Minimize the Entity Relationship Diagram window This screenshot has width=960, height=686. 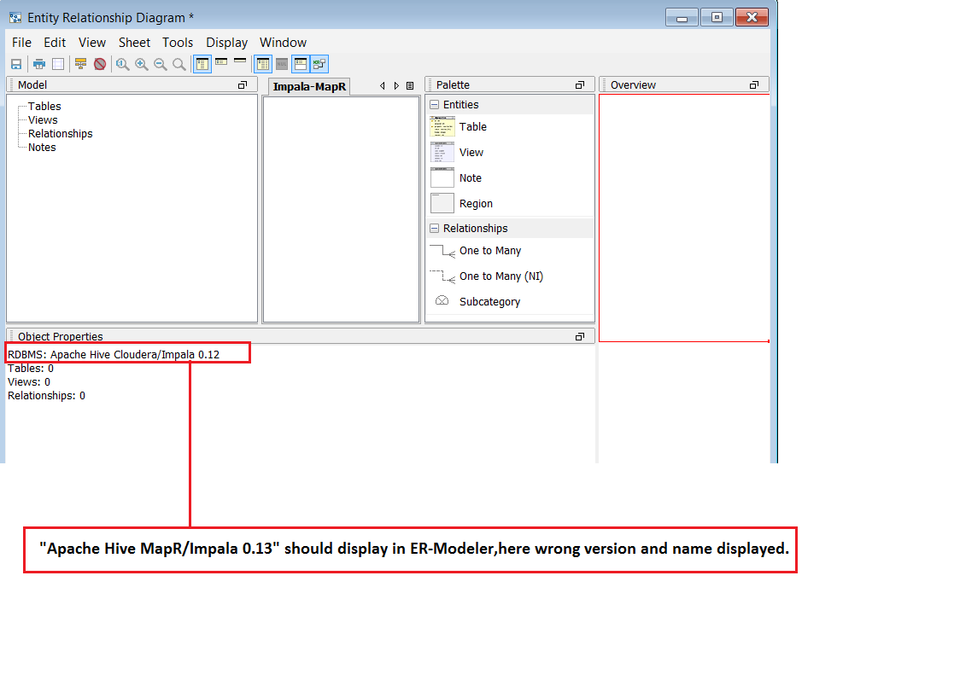pyautogui.click(x=682, y=18)
